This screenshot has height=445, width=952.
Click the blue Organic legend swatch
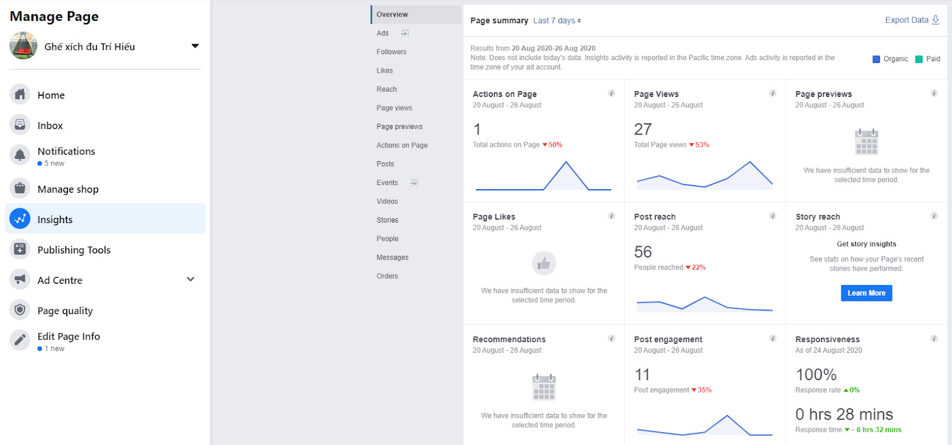876,59
